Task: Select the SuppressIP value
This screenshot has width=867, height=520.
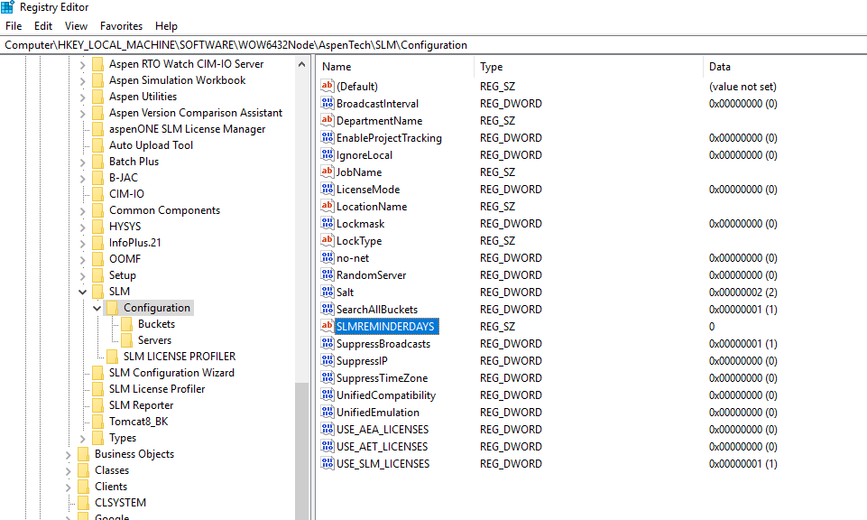Action: coord(362,361)
